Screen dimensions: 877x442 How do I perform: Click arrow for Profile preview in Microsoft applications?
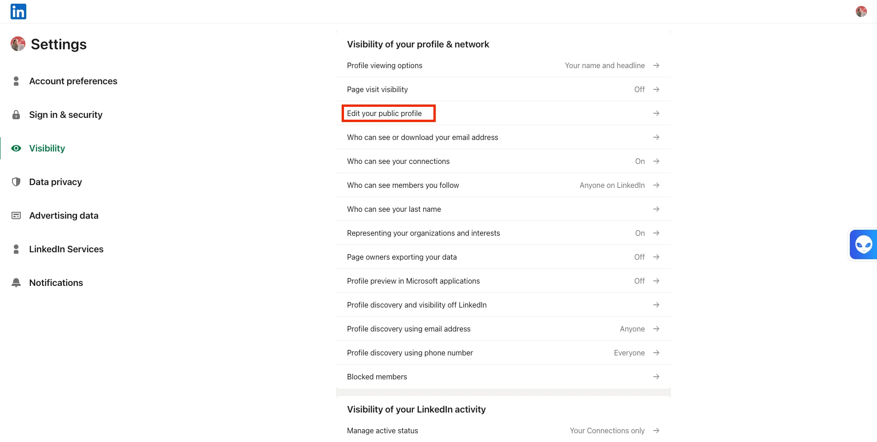pyautogui.click(x=656, y=281)
